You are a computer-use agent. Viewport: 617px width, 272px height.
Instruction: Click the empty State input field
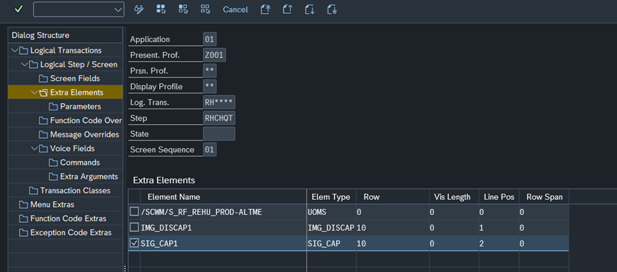[x=219, y=134]
